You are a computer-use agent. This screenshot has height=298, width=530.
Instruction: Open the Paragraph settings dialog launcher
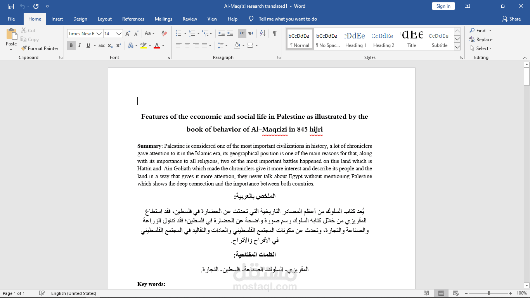tap(279, 57)
